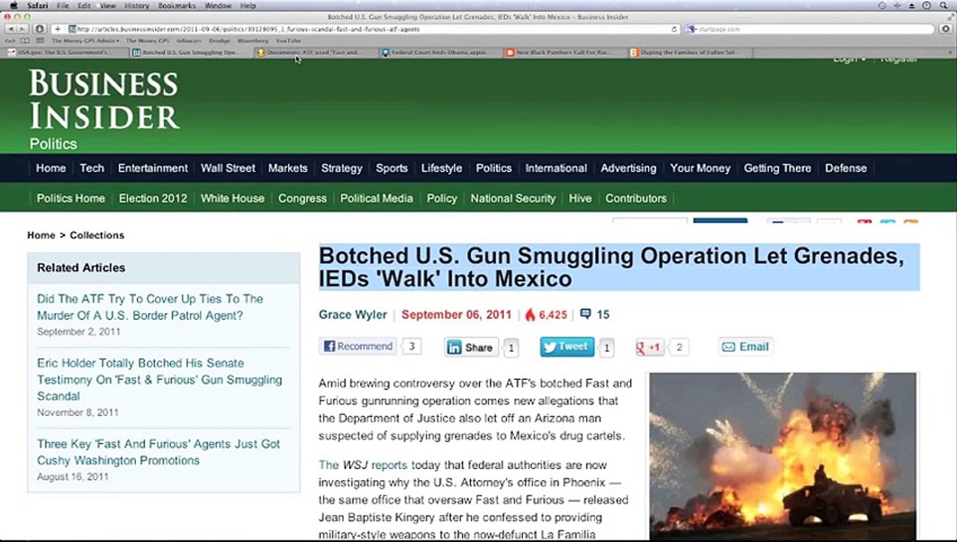Click Collections breadcrumb link

click(97, 235)
